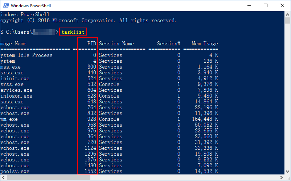Click PID 1480 in the list
Screen dimensions: 291x181
90,165
